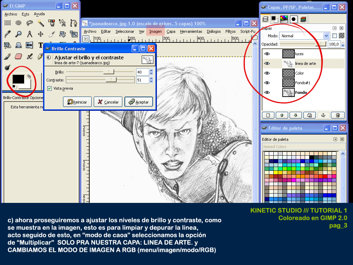The width and height of the screenshot is (353, 265).
Task: Select the Select by Color tool
Action: click(x=52, y=23)
